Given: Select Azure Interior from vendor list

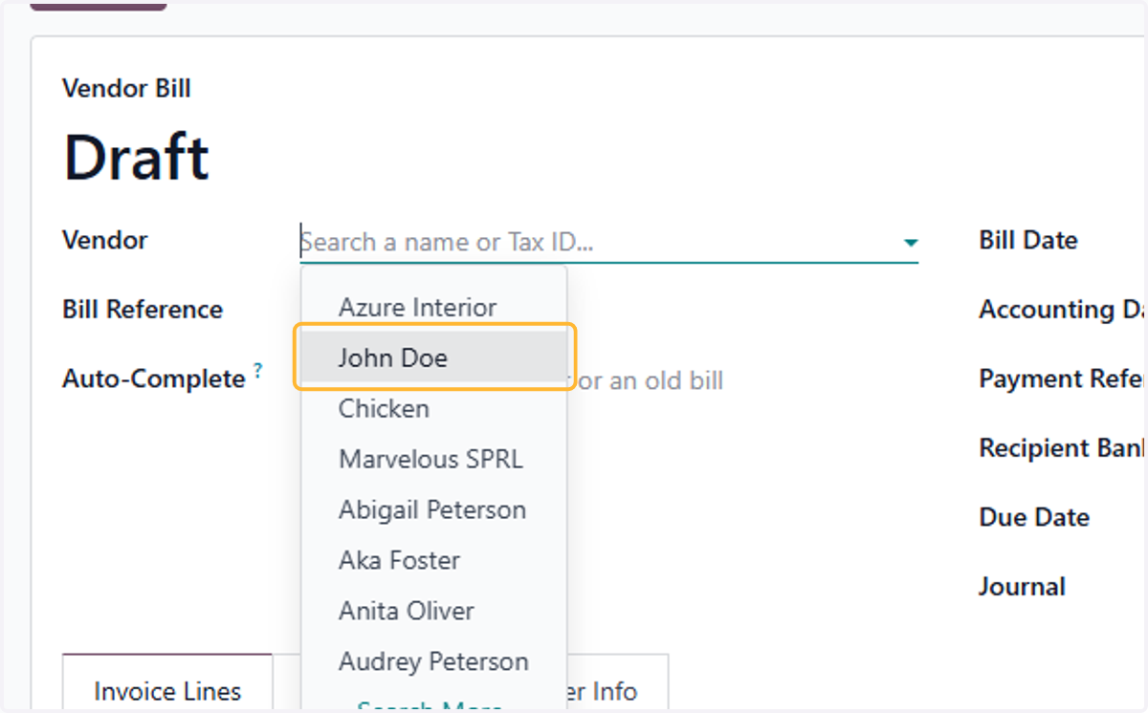Looking at the screenshot, I should (434, 308).
